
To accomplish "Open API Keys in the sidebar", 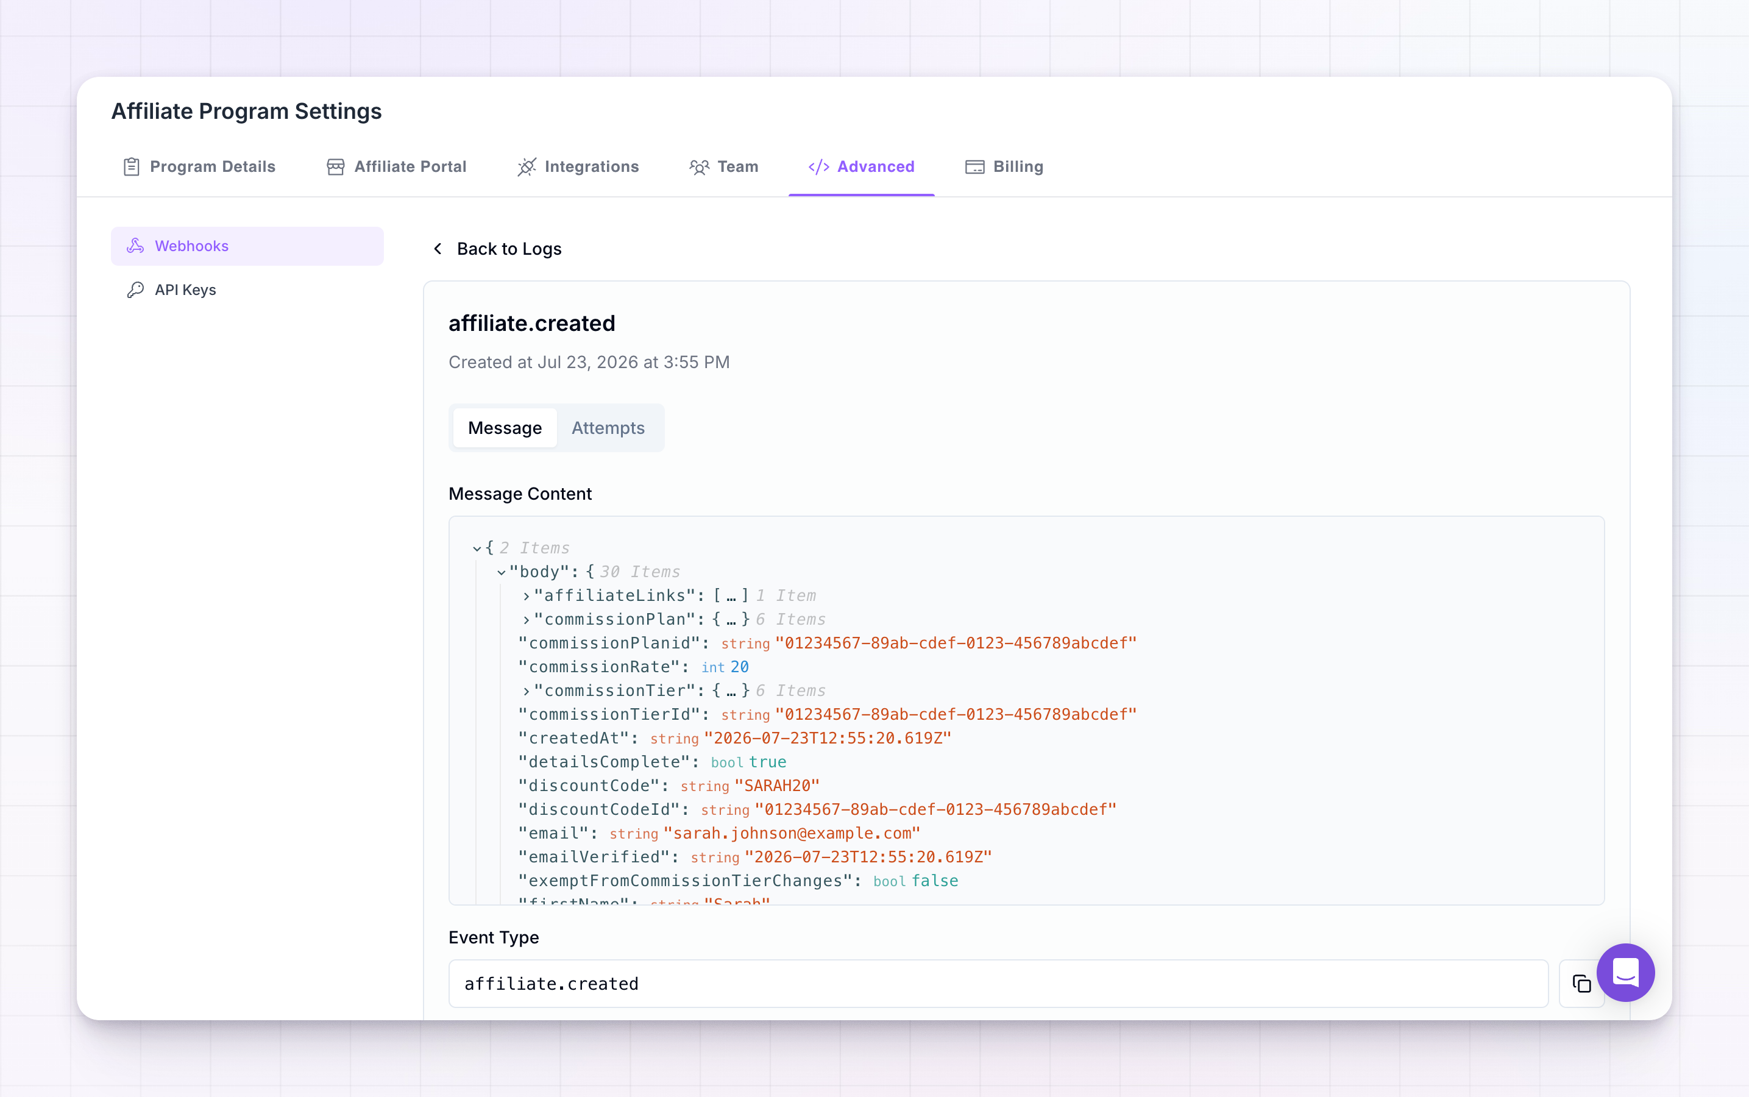I will (247, 290).
